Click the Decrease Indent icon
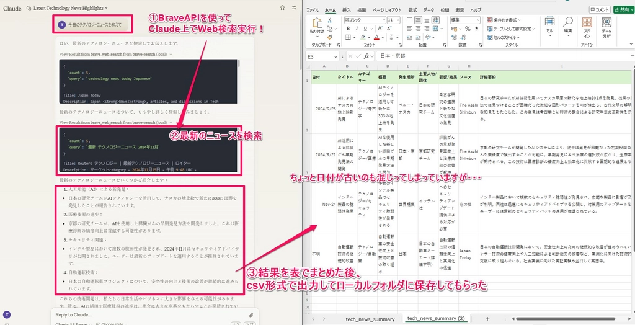Screen dimensions: 635x325 pyautogui.click(x=409, y=37)
